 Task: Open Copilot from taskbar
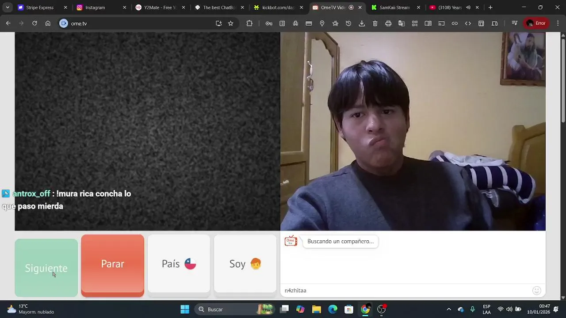[300, 309]
